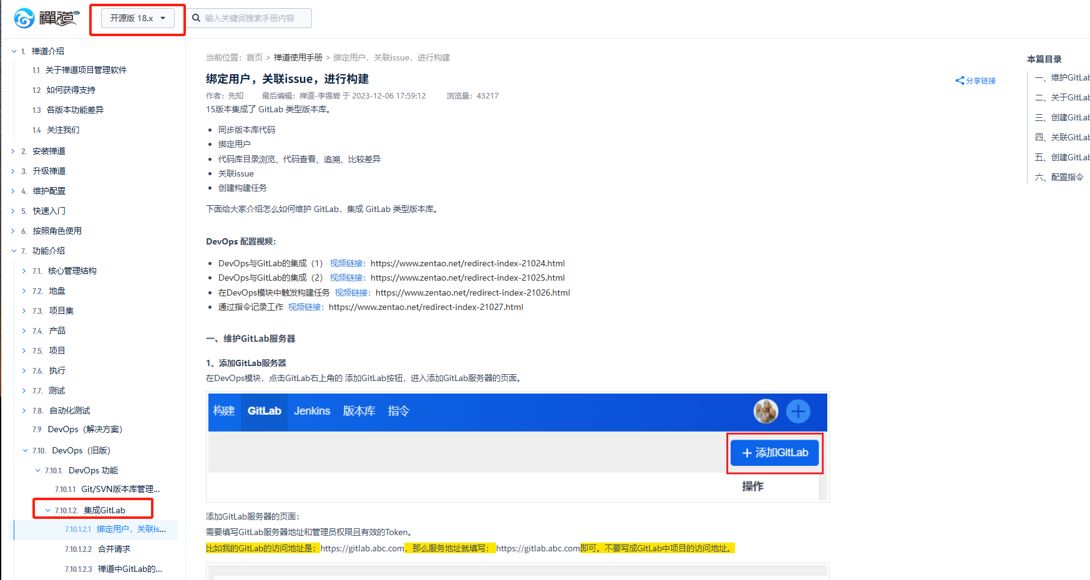Select the GitLab tab in screenshot
1090x580 pixels.
pyautogui.click(x=264, y=411)
